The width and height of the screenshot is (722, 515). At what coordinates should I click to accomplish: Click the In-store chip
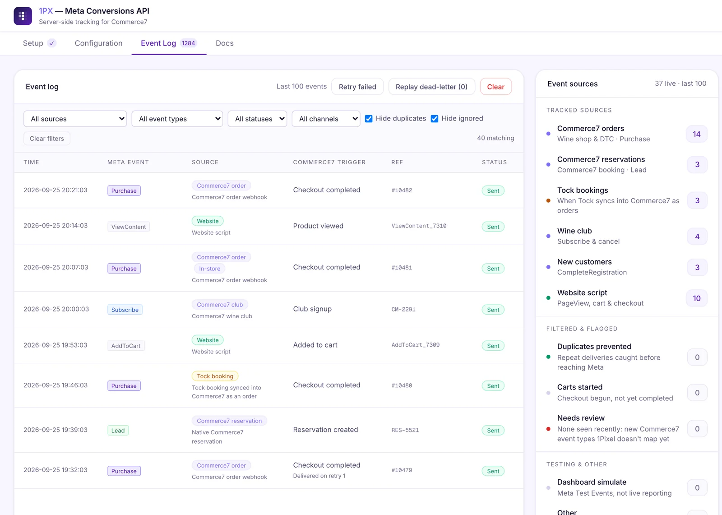[x=210, y=269]
